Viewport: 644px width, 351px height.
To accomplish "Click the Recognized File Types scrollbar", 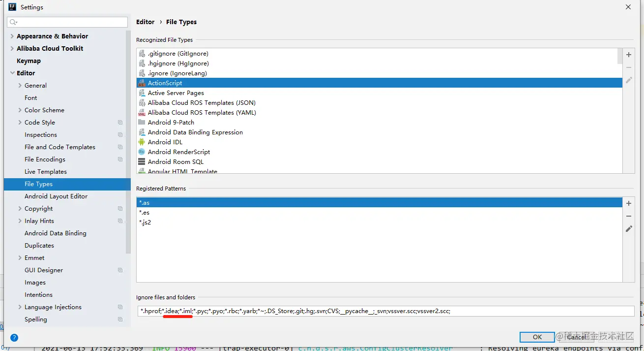I will pos(619,56).
